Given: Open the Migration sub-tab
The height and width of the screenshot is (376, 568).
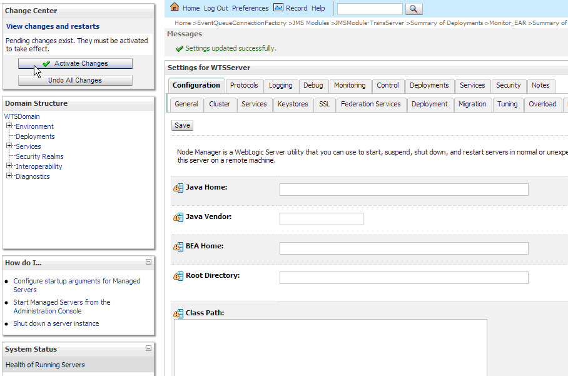Looking at the screenshot, I should tap(472, 104).
